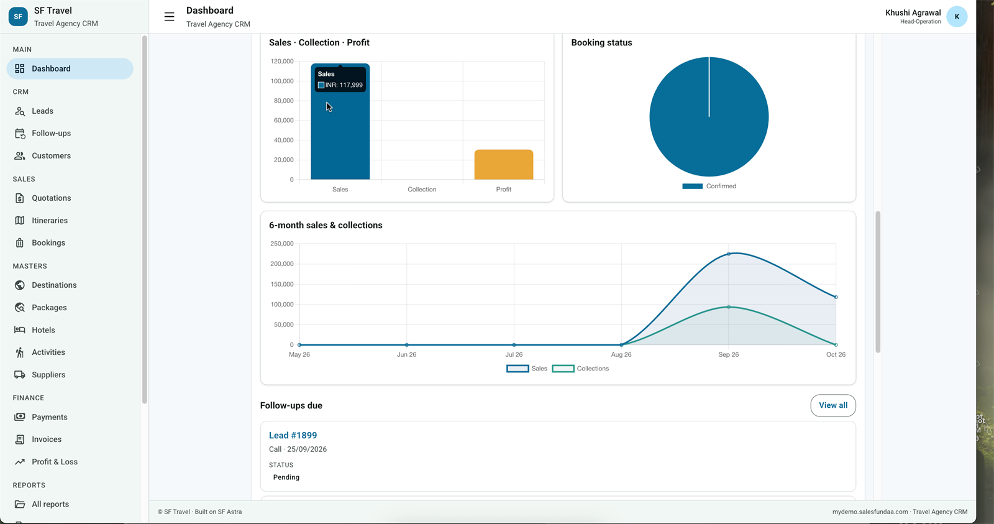994x524 pixels.
Task: Click the Destinations globe icon
Action: 20,285
